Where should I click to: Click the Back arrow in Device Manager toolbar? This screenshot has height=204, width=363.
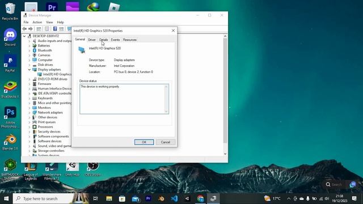pos(24,29)
